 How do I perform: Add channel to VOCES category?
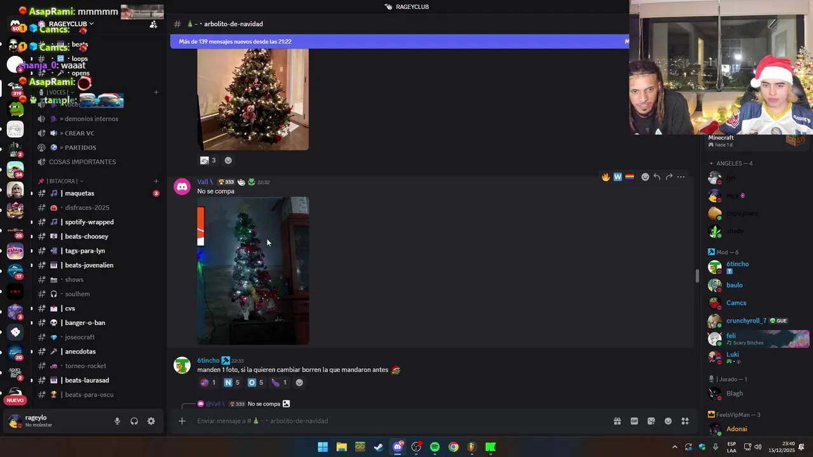tap(156, 92)
